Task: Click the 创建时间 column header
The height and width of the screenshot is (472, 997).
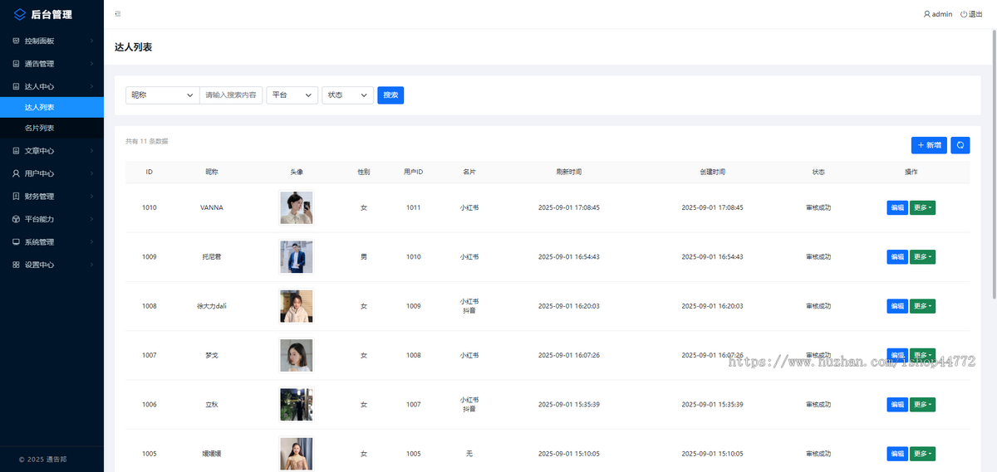Action: coord(712,172)
